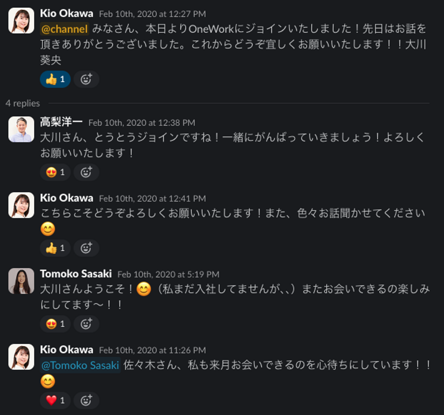The height and width of the screenshot is (415, 444).
Task: Add reaction to Kio Okawa's 11:26 PM reply
Action: pyautogui.click(x=86, y=400)
